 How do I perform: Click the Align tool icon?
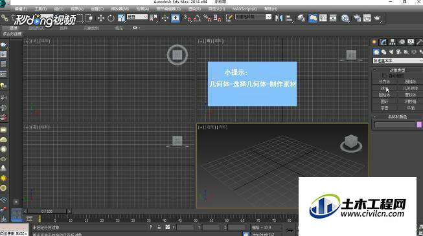coord(290,18)
